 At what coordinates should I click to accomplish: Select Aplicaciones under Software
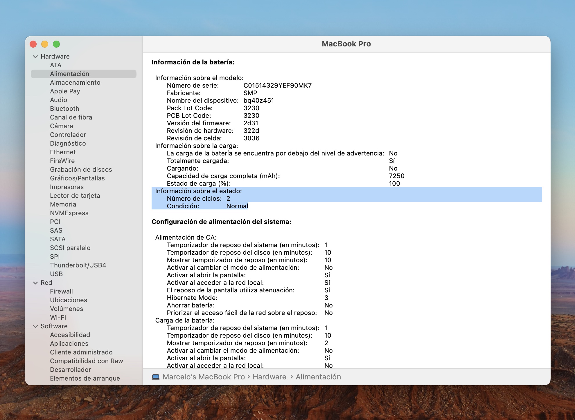(69, 344)
